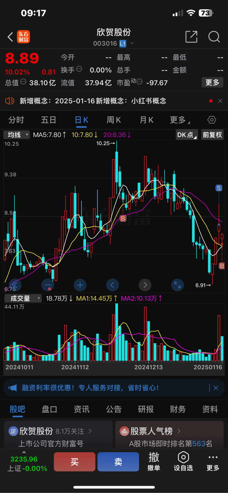
Task: Open 成交量 sub-indicator dropdown
Action: point(23,298)
